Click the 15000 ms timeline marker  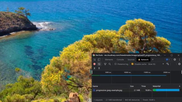click(147, 73)
